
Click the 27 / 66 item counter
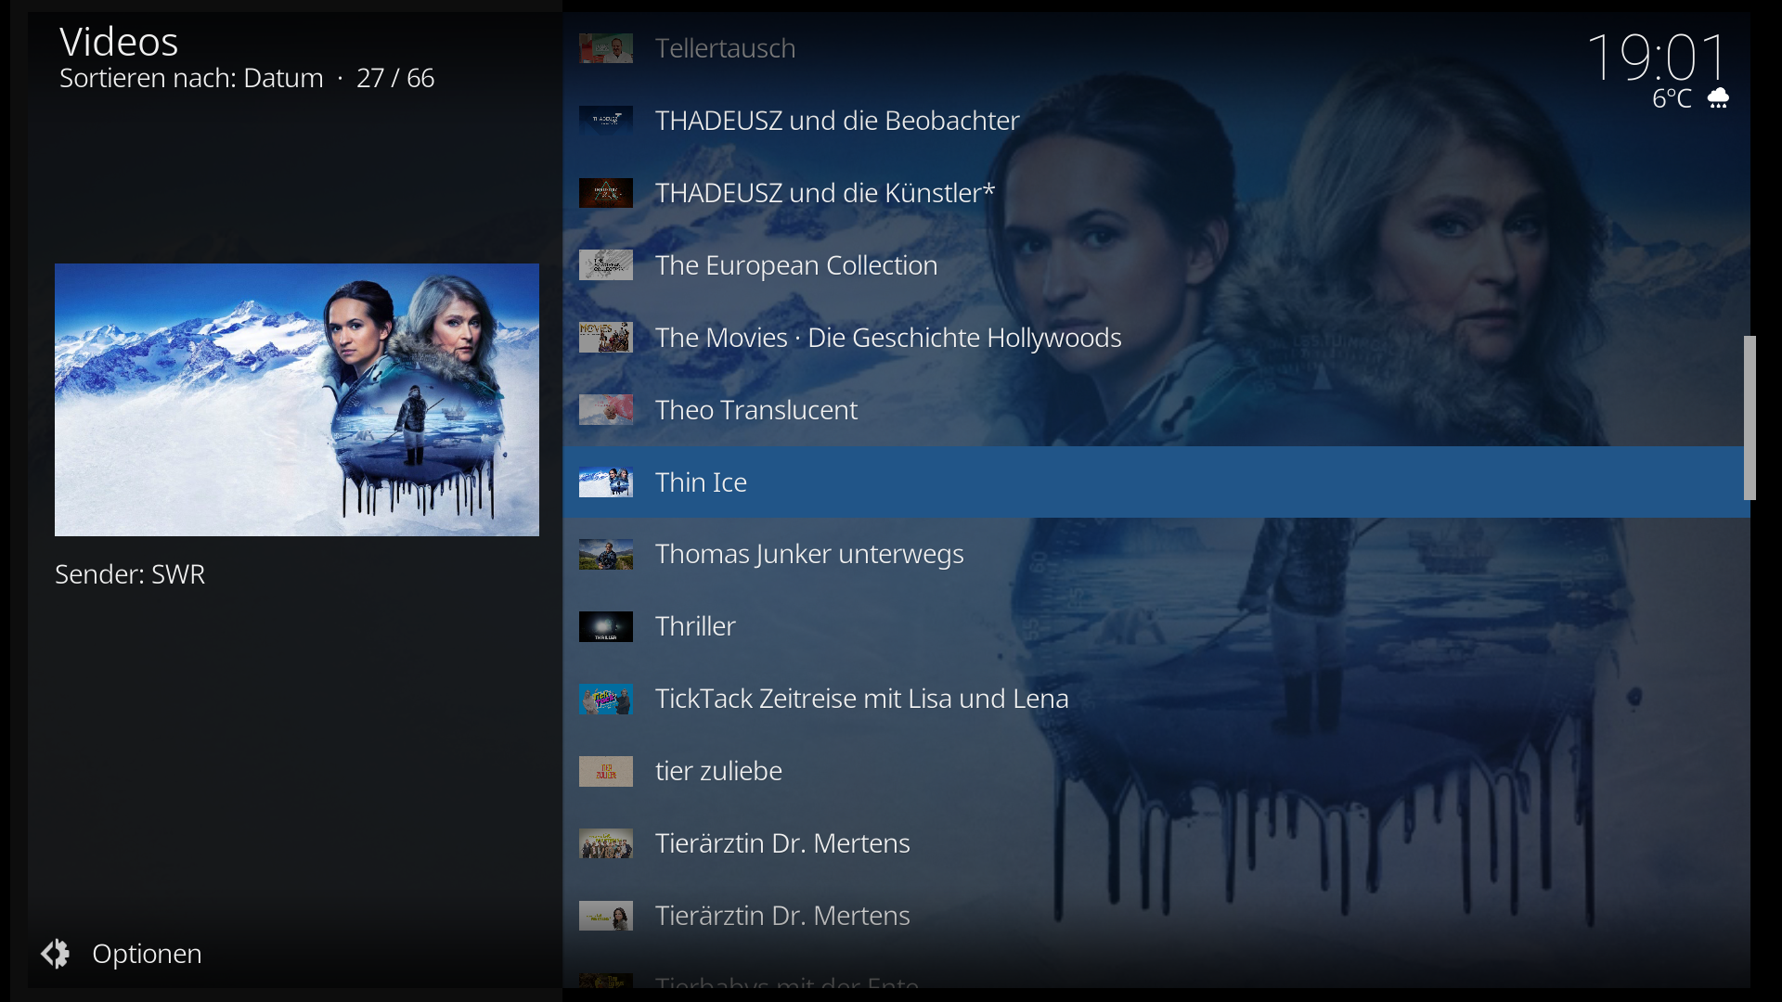(395, 78)
